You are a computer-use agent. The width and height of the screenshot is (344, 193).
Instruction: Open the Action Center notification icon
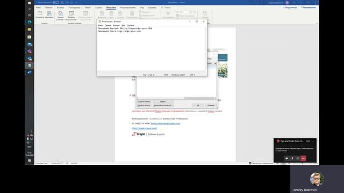[30, 161]
